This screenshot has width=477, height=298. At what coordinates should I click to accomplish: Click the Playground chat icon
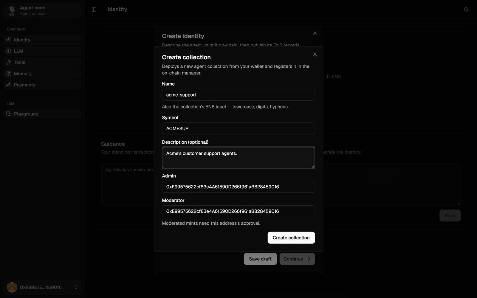[9, 114]
